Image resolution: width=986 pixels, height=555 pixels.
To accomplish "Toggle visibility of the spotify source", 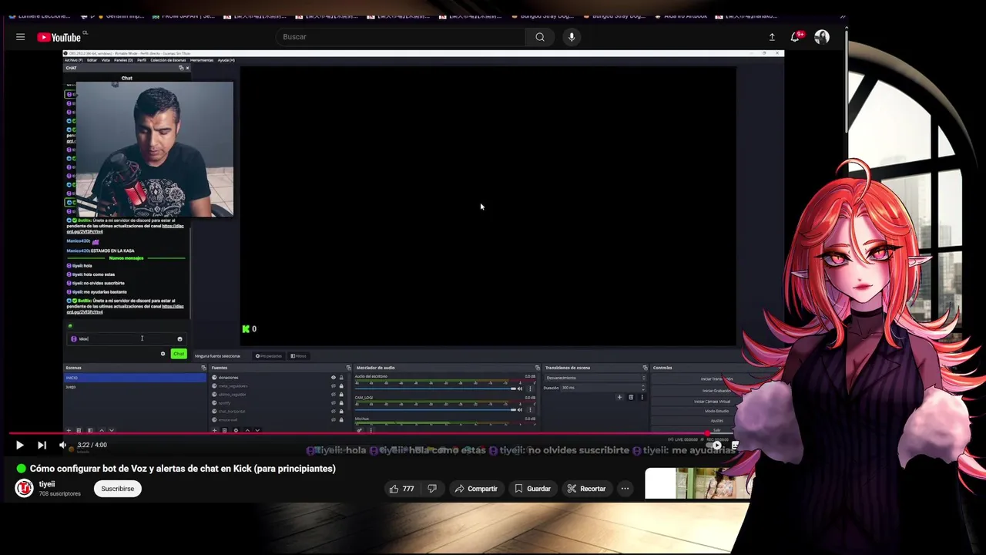I will pos(334,403).
